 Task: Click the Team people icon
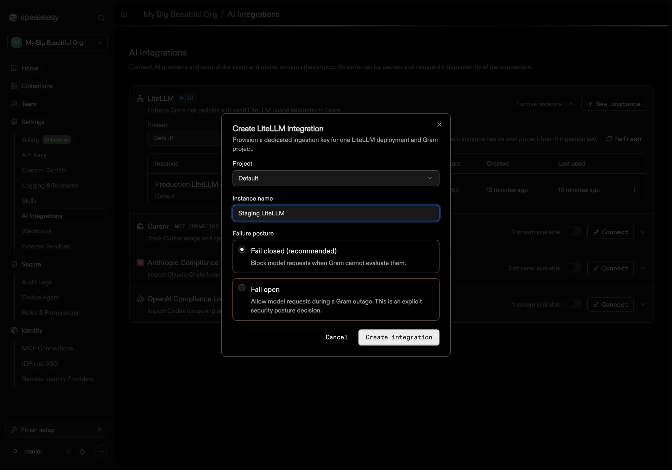14,104
